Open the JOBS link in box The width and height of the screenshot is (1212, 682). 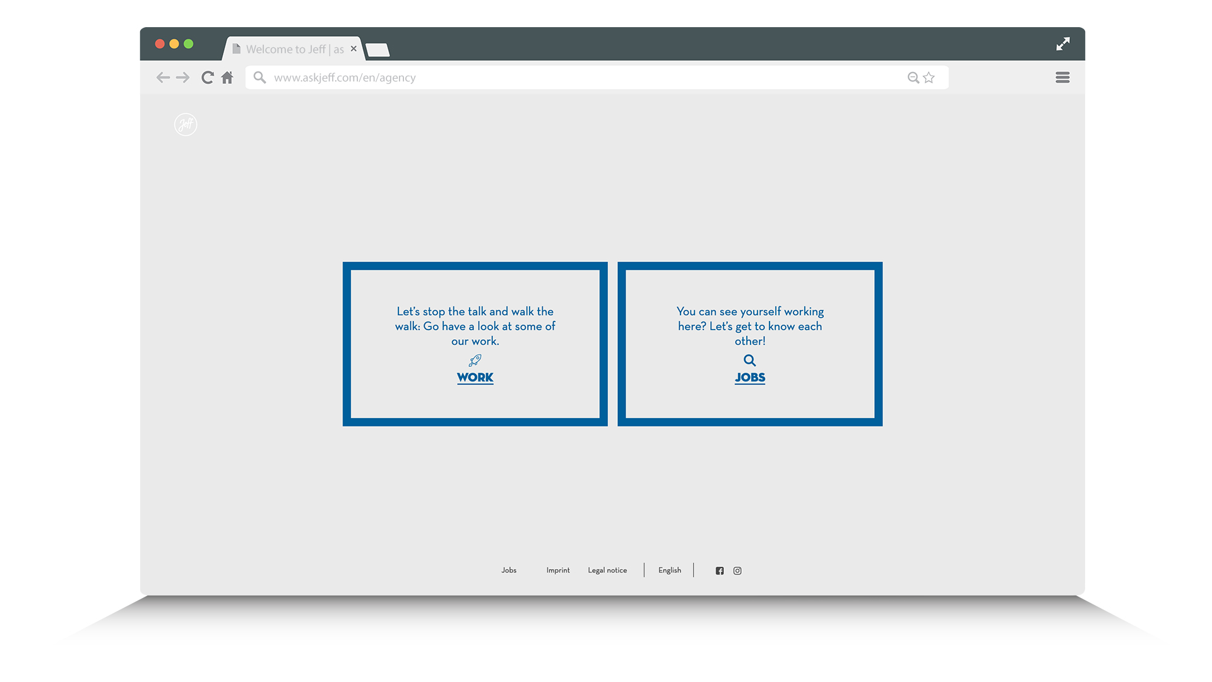[750, 378]
